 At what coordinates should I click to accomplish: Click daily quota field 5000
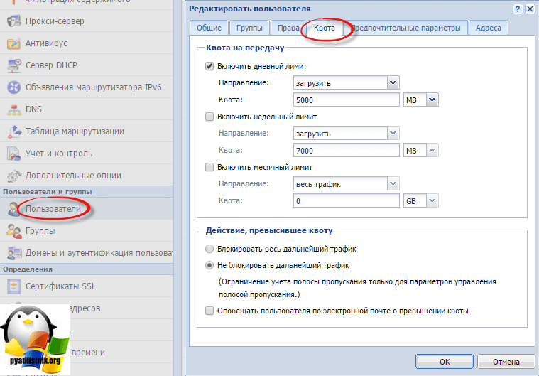pyautogui.click(x=346, y=100)
